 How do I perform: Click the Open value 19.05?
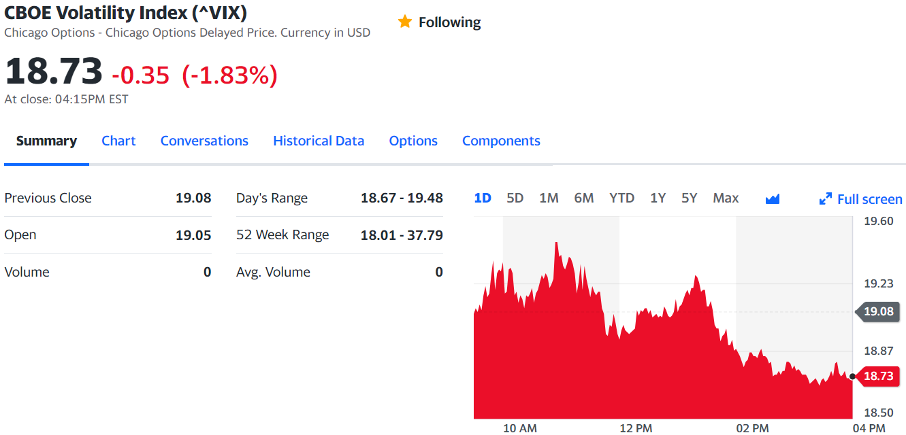click(193, 235)
